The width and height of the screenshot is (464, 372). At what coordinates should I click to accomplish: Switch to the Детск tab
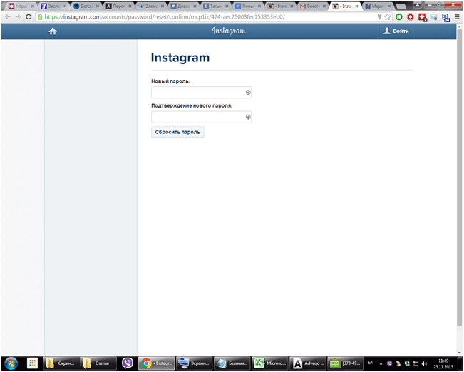[x=86, y=6]
